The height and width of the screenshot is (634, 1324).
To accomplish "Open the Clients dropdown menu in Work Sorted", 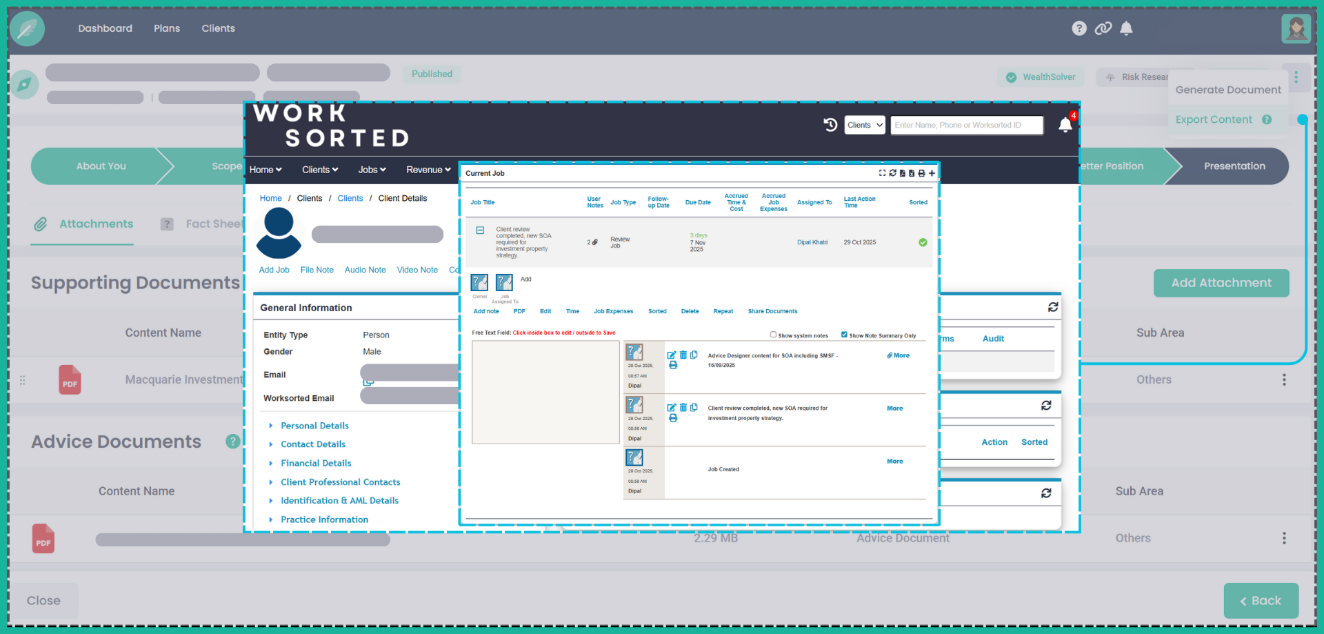I will pos(320,170).
